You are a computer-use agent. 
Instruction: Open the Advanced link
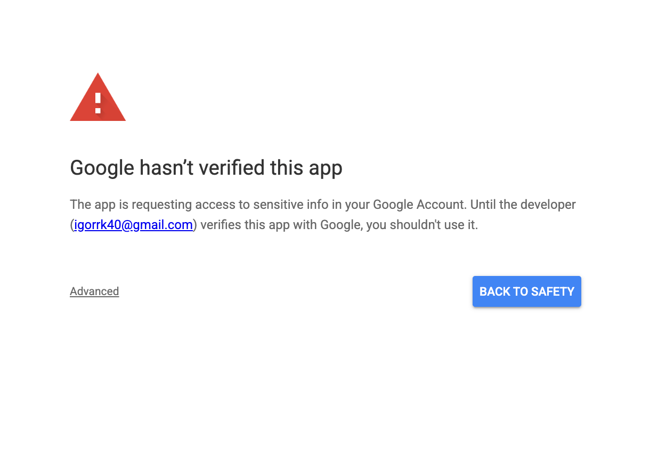[94, 291]
